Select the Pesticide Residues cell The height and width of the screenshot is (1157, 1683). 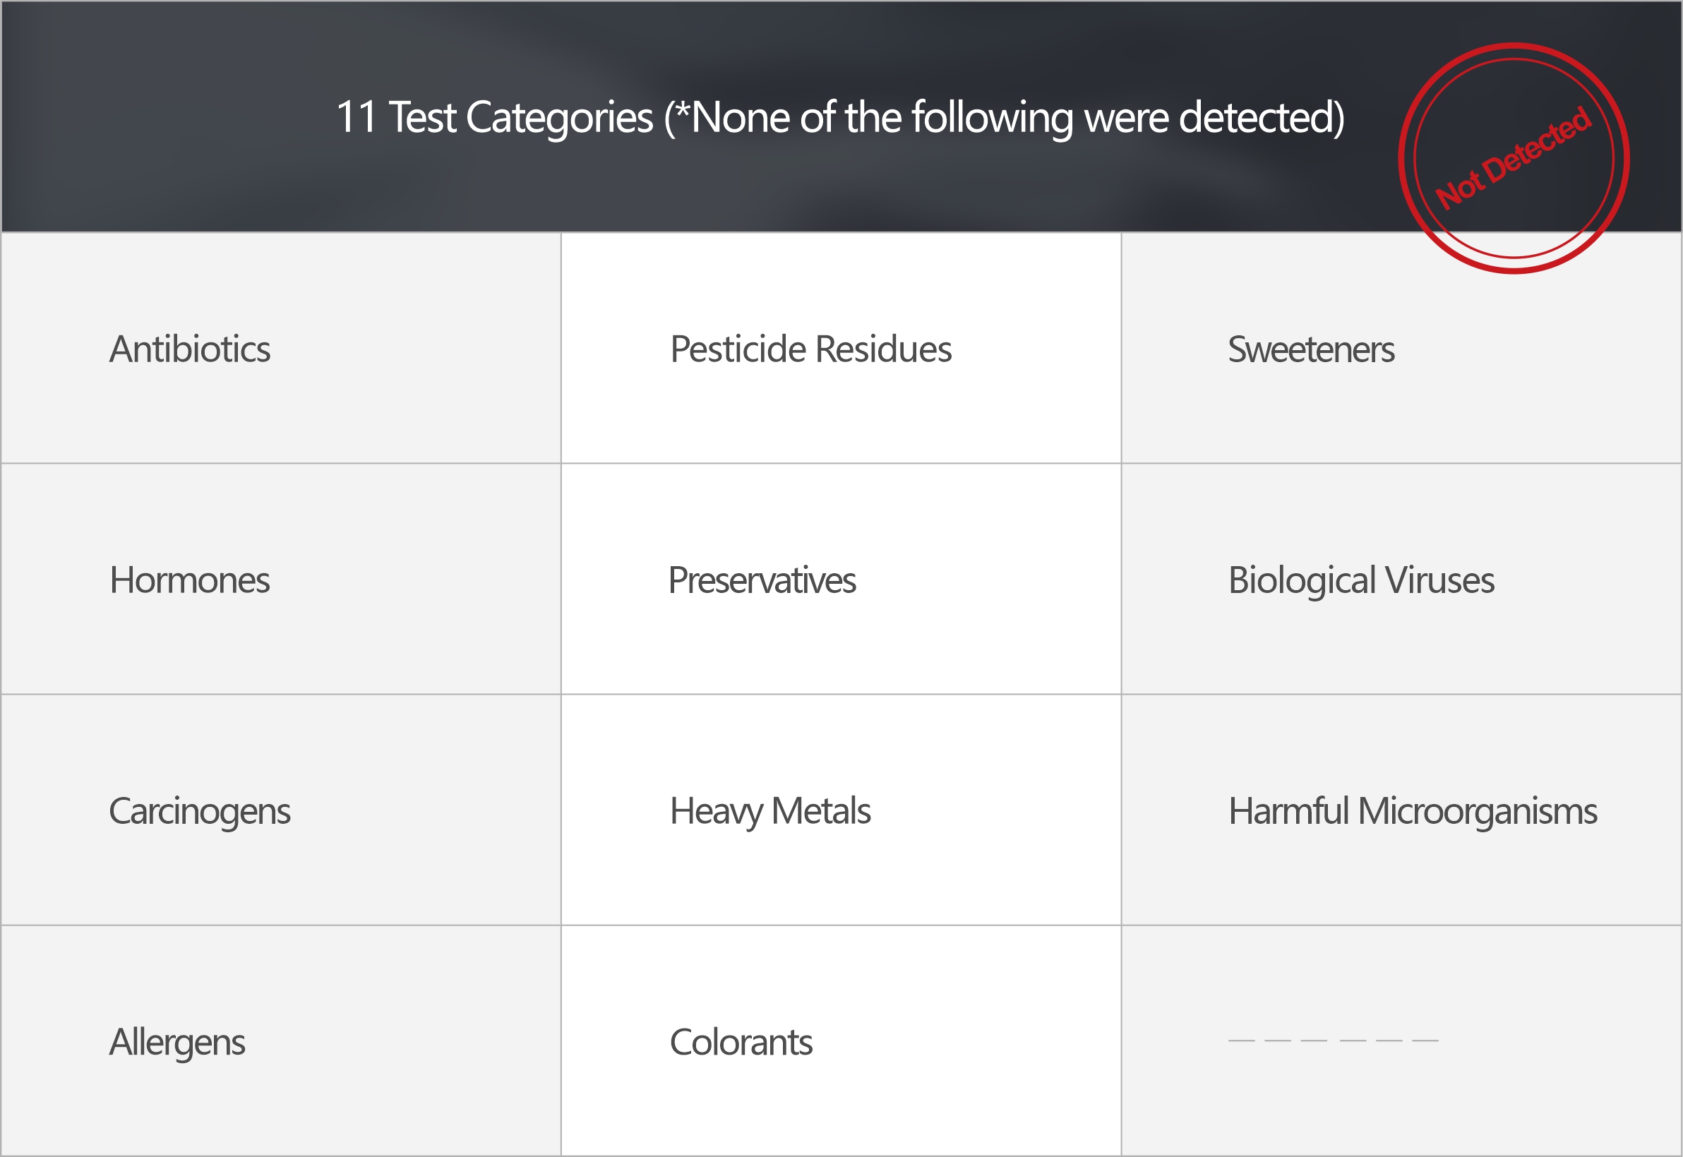pos(810,349)
